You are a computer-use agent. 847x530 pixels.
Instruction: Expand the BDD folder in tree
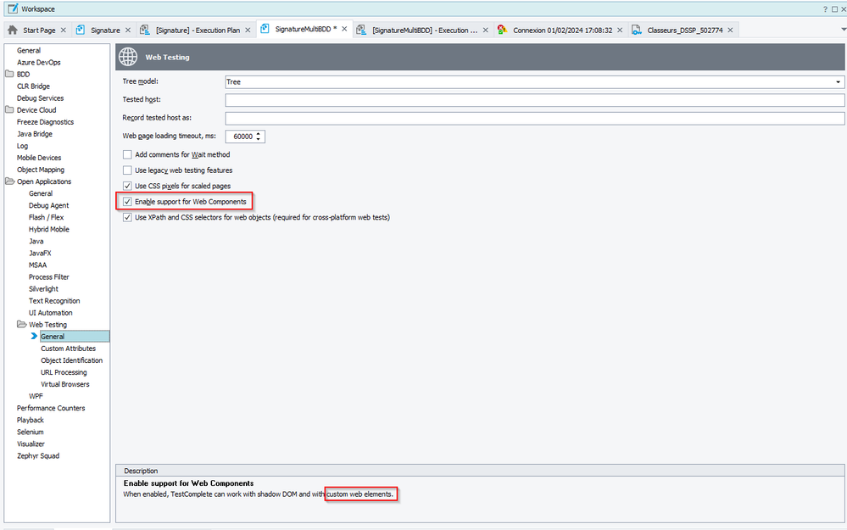click(9, 75)
